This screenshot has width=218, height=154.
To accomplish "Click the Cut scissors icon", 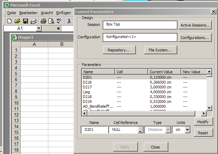I will pyautogui.click(x=69, y=21).
